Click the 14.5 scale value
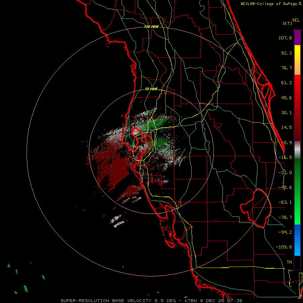Screen dimensions: 303x303 [x=287, y=128]
